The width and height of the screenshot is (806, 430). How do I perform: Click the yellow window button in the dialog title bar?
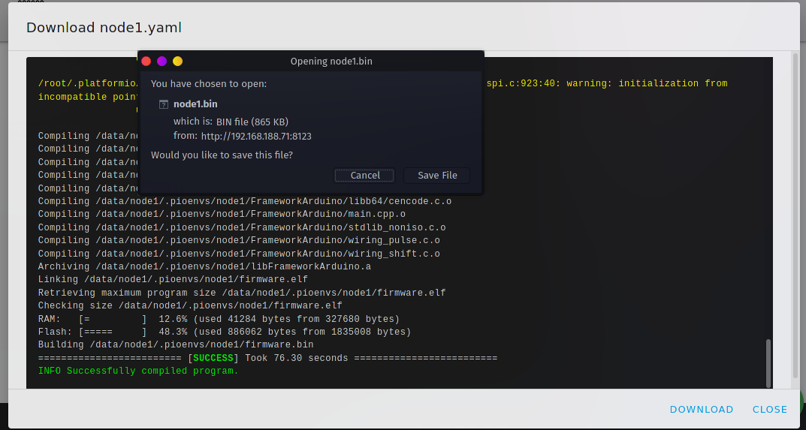pos(177,62)
